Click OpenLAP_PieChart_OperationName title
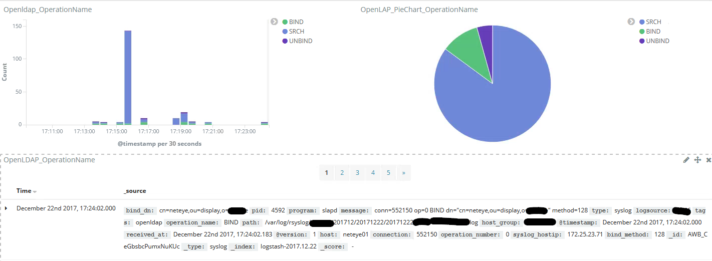 pyautogui.click(x=419, y=10)
